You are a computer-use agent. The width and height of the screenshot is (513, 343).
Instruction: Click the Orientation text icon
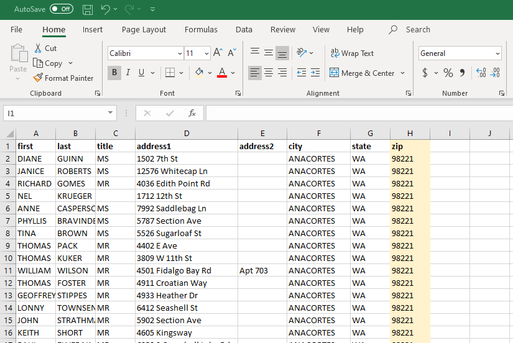coord(302,52)
